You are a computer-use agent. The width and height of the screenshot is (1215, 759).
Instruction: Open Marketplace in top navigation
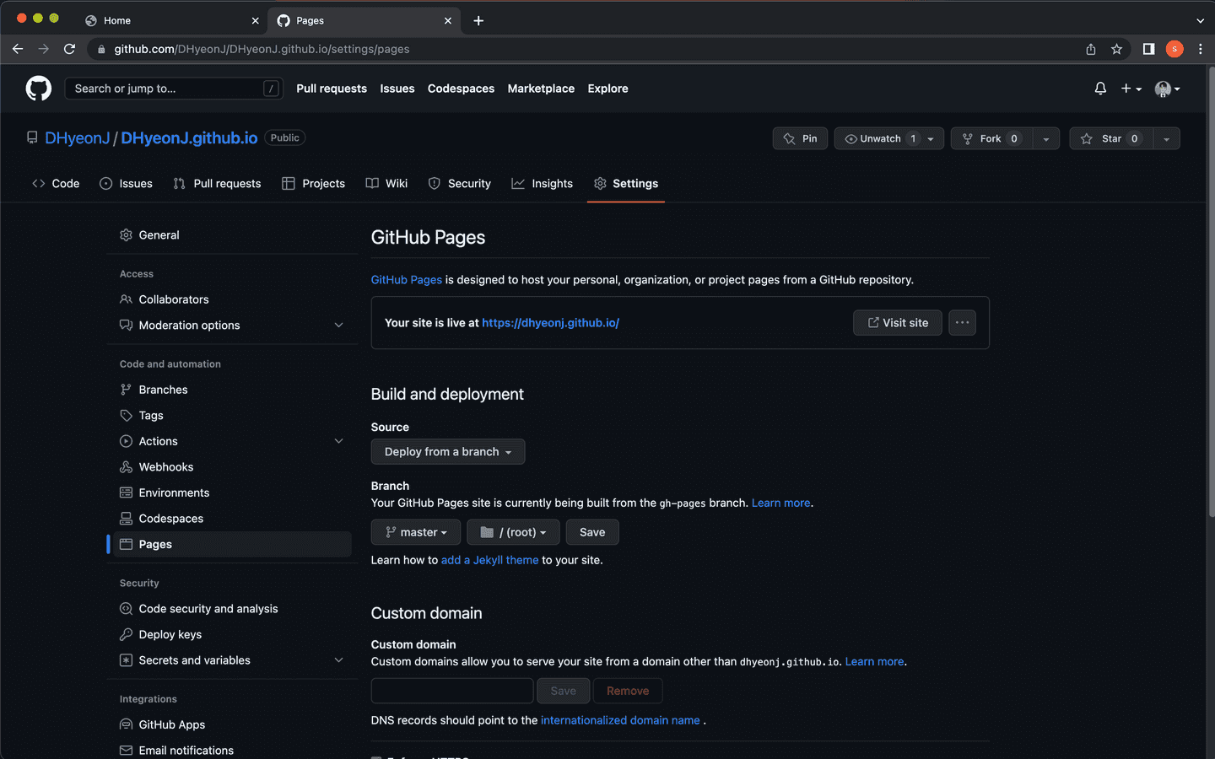pos(541,89)
